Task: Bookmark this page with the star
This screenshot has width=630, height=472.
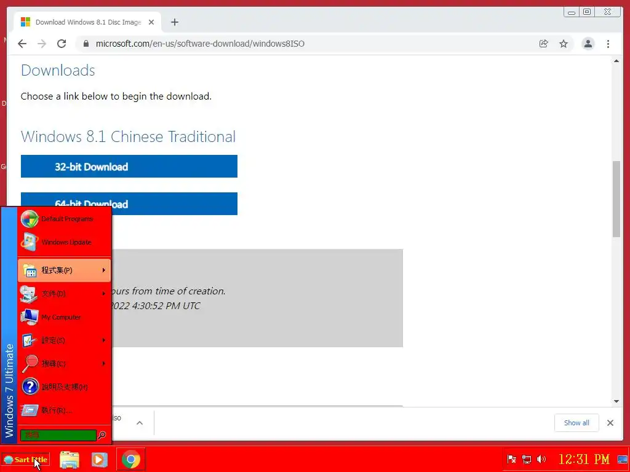Action: point(564,44)
